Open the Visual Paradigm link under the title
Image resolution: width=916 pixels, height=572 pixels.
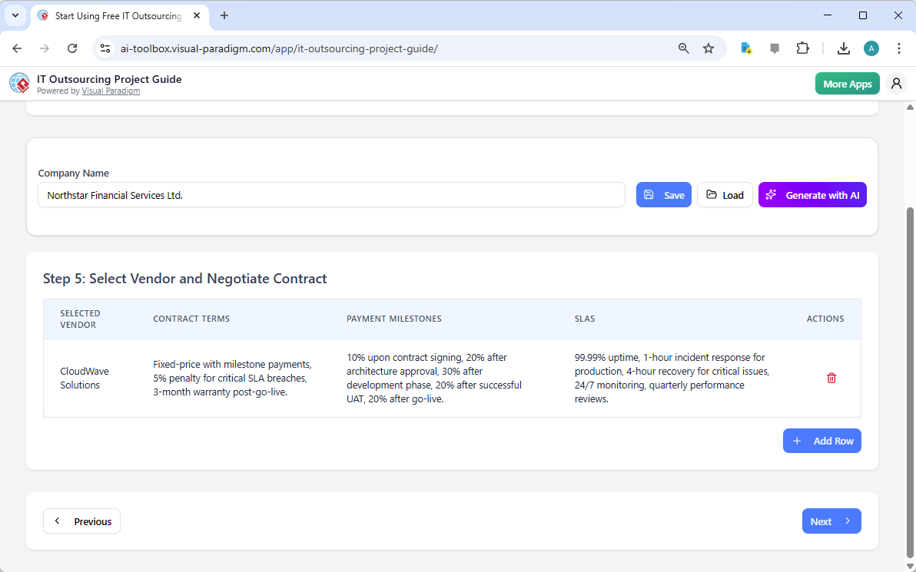click(111, 90)
